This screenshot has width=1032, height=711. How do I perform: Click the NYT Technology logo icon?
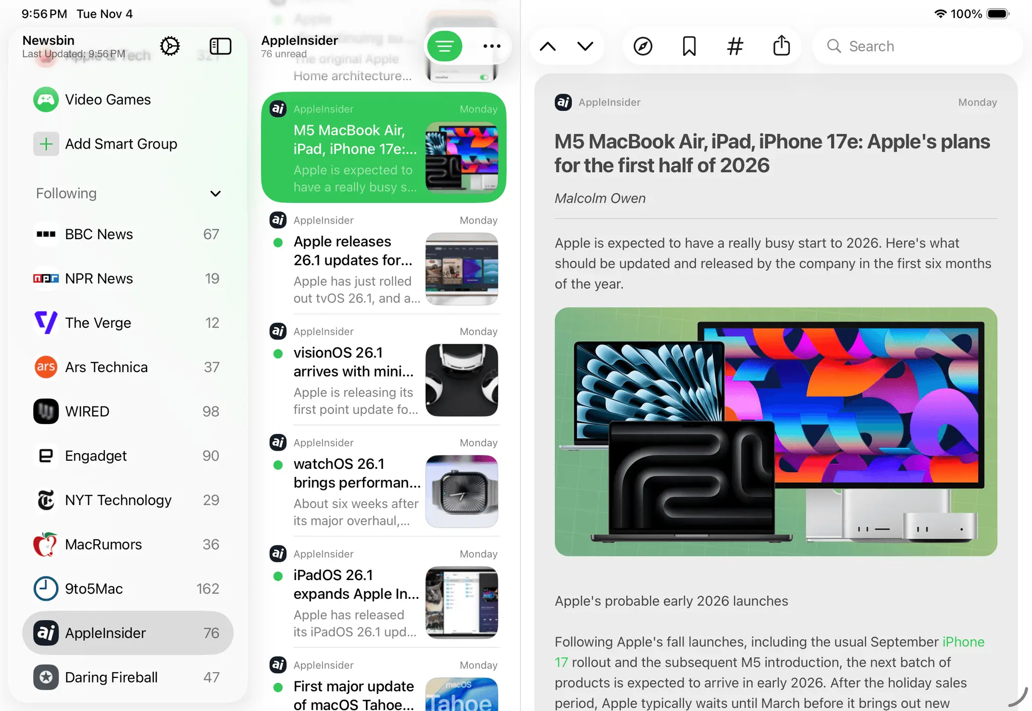coord(46,500)
